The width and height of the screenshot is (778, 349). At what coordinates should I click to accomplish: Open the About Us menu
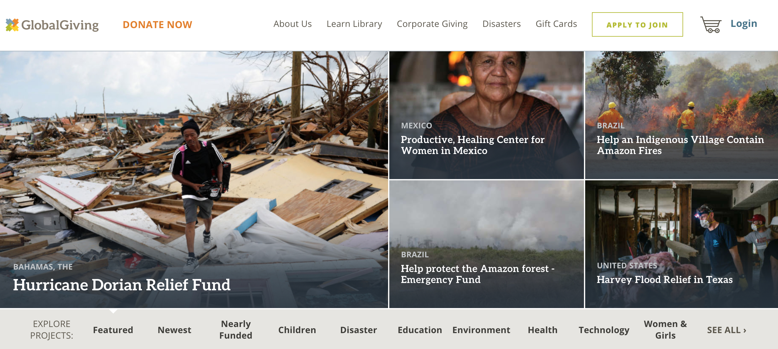point(293,24)
